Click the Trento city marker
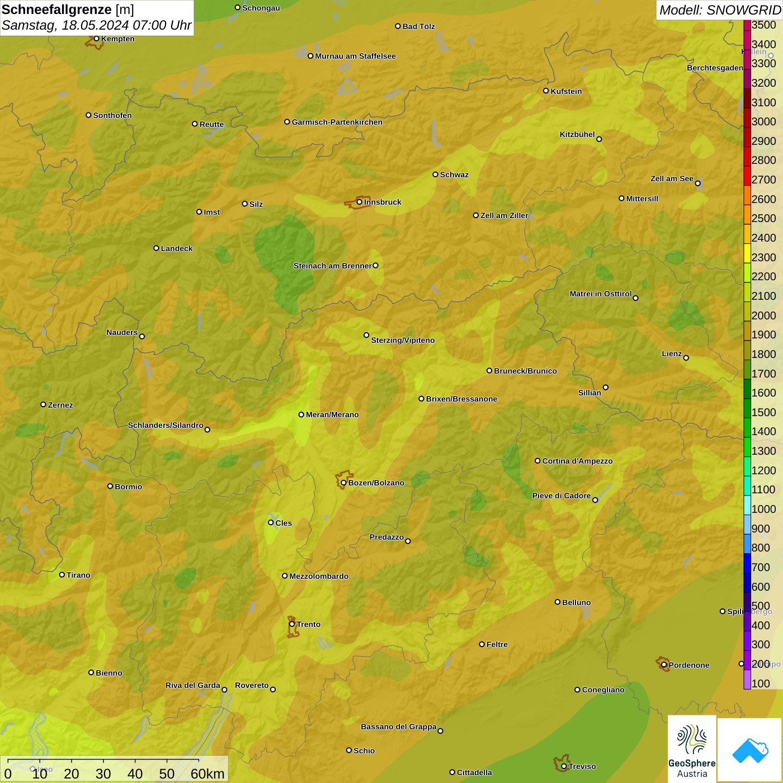Image resolution: width=783 pixels, height=783 pixels. [x=292, y=624]
